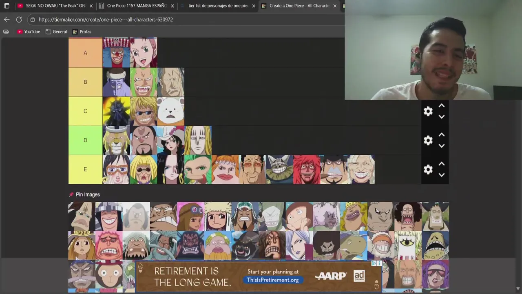Close the SEKAI NO OWARI tab
522x294 pixels.
click(x=91, y=6)
